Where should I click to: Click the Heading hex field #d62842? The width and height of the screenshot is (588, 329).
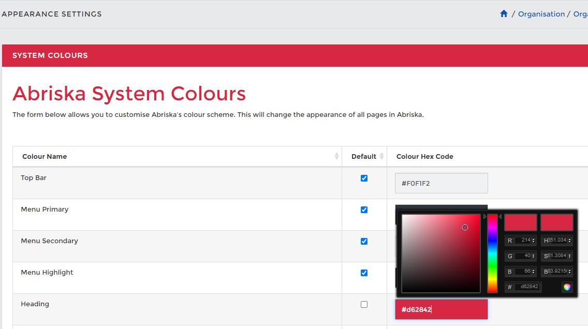[442, 309]
